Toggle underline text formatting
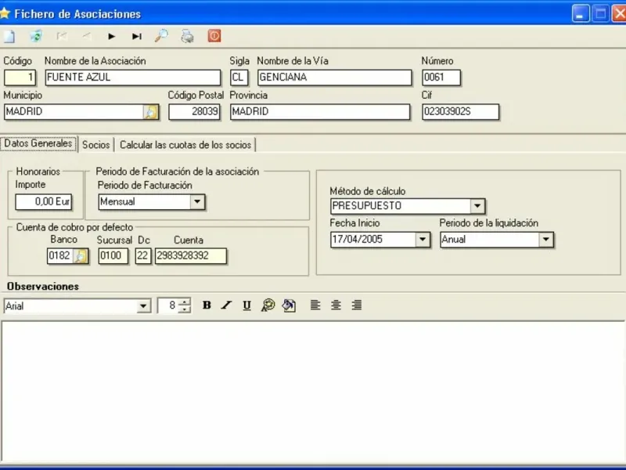Image resolution: width=626 pixels, height=470 pixels. 246,305
